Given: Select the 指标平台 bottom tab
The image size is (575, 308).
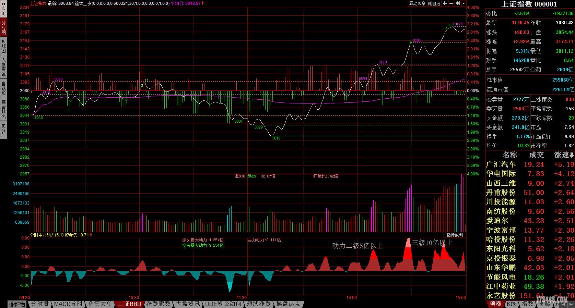Looking at the screenshot, I should click(x=17, y=304).
